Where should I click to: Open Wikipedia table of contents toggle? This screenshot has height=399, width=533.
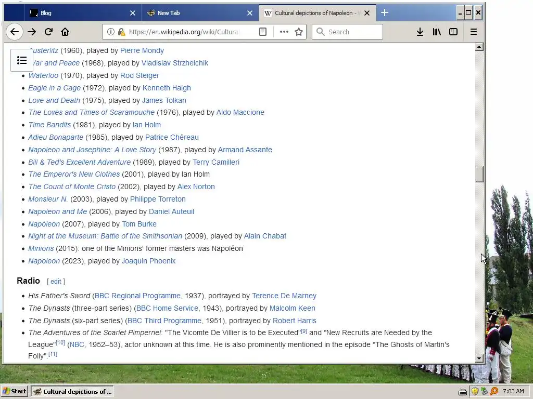tap(22, 60)
